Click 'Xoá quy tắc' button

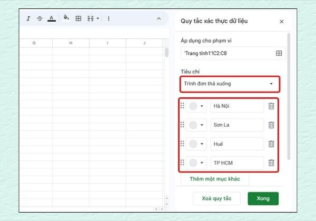coord(216,198)
